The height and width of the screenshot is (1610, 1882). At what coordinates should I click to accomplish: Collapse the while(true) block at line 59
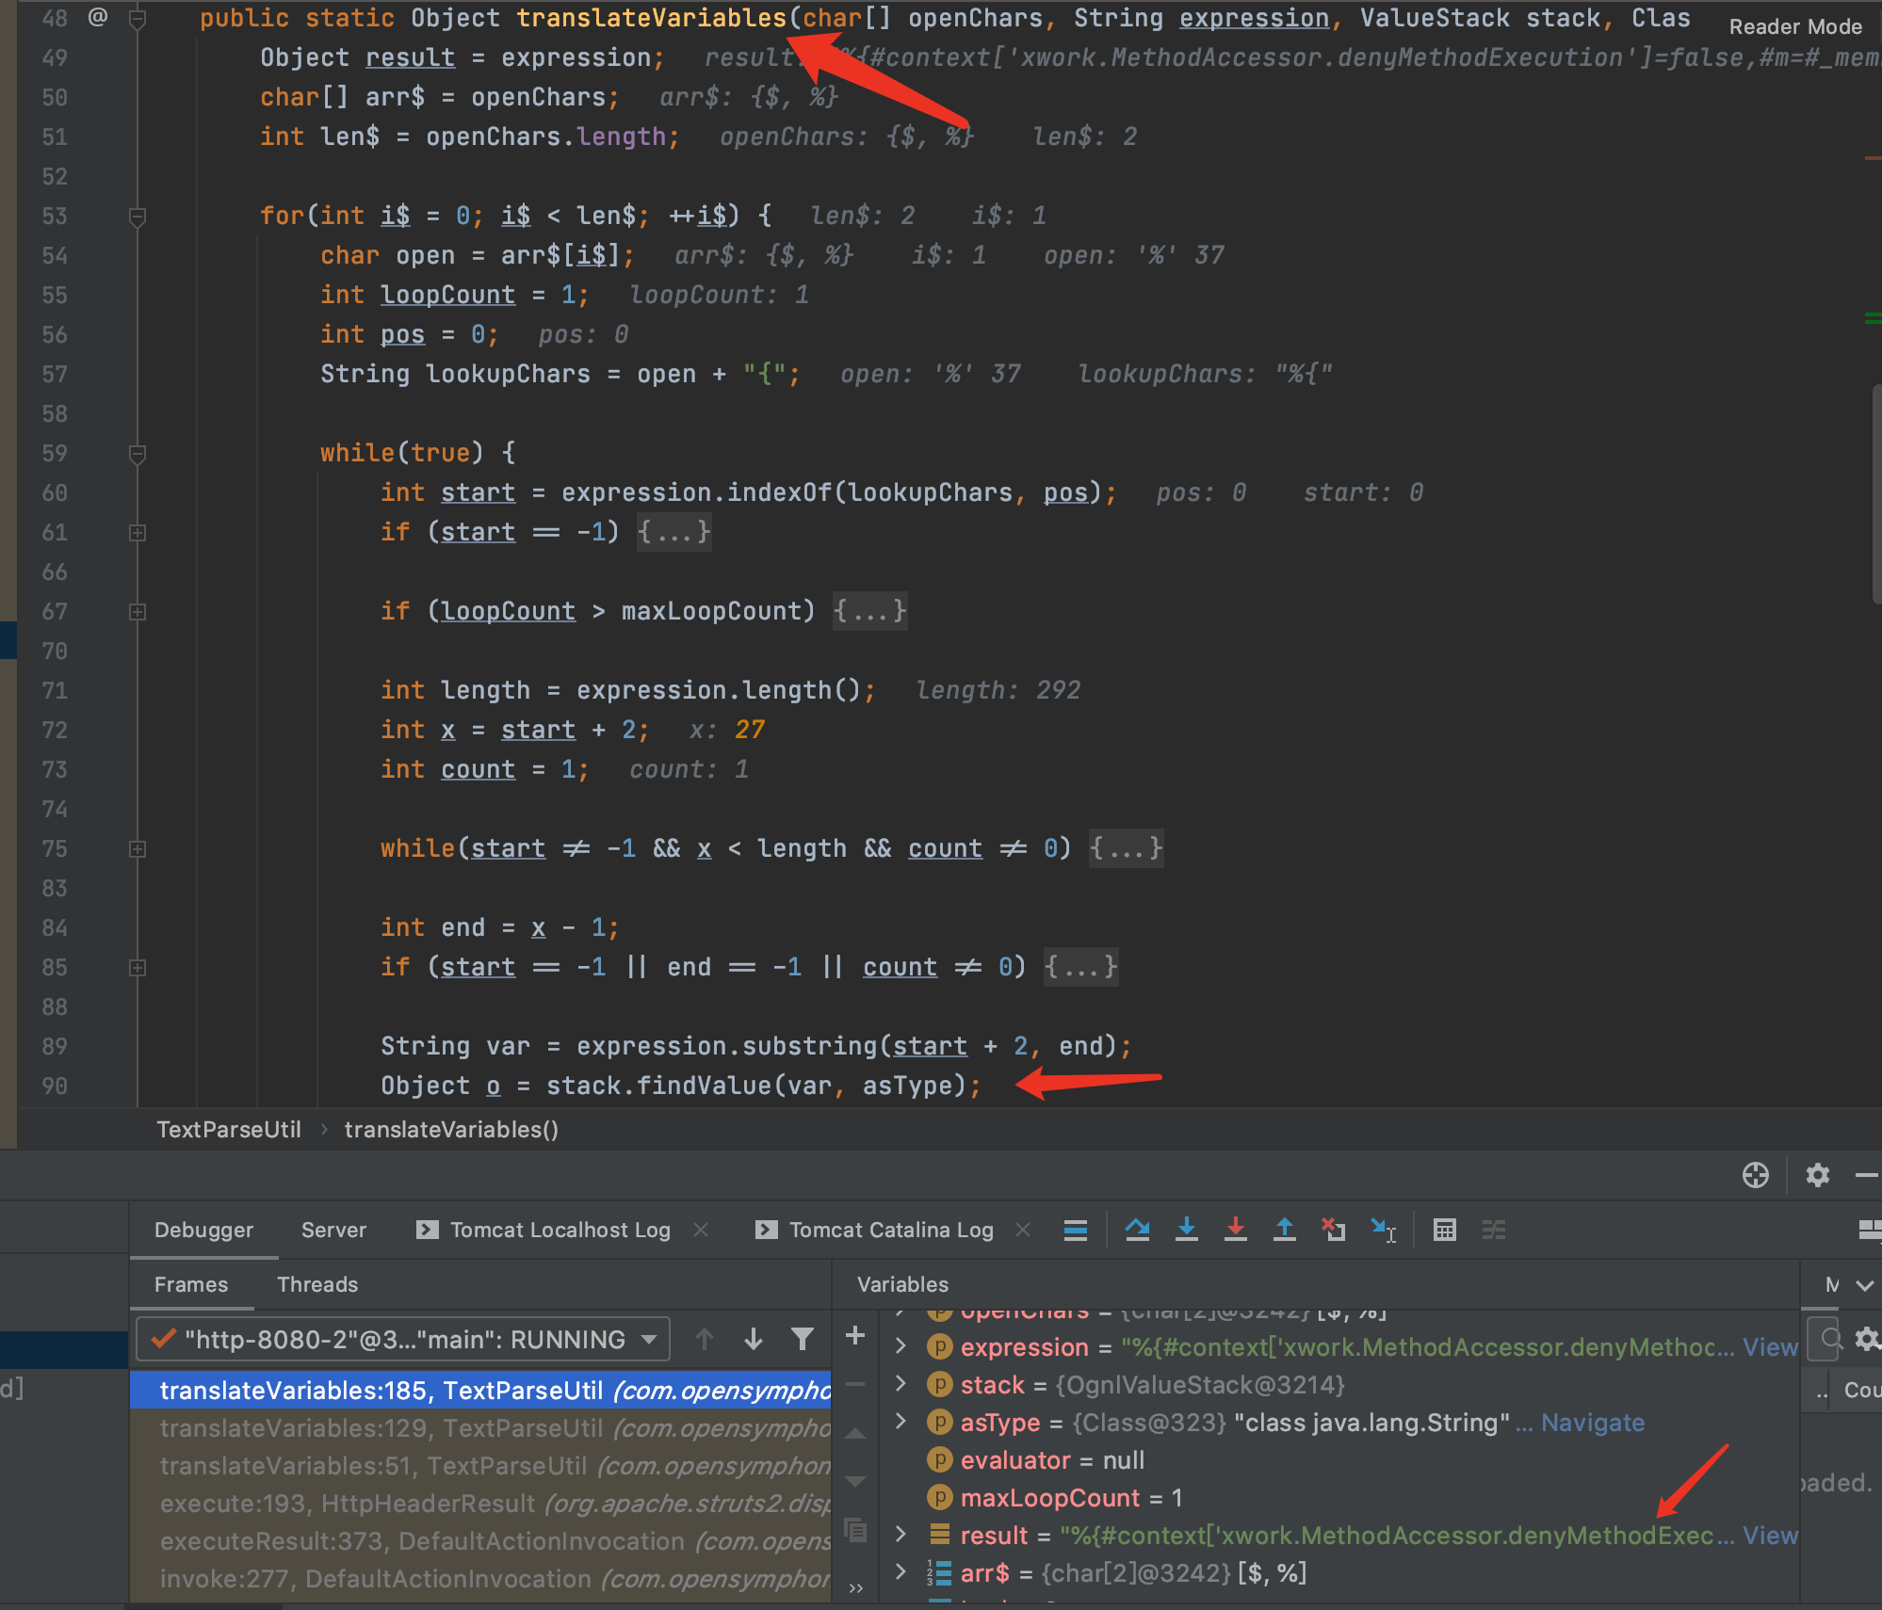click(138, 454)
